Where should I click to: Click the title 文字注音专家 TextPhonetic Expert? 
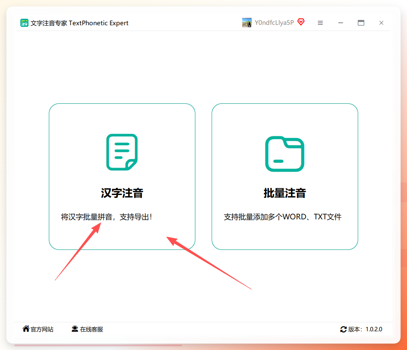tap(79, 23)
